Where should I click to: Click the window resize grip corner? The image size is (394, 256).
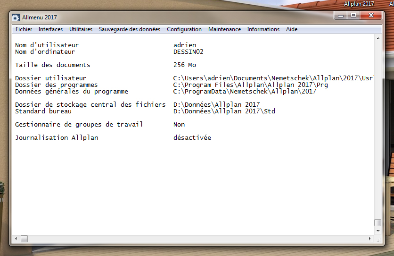click(x=378, y=240)
